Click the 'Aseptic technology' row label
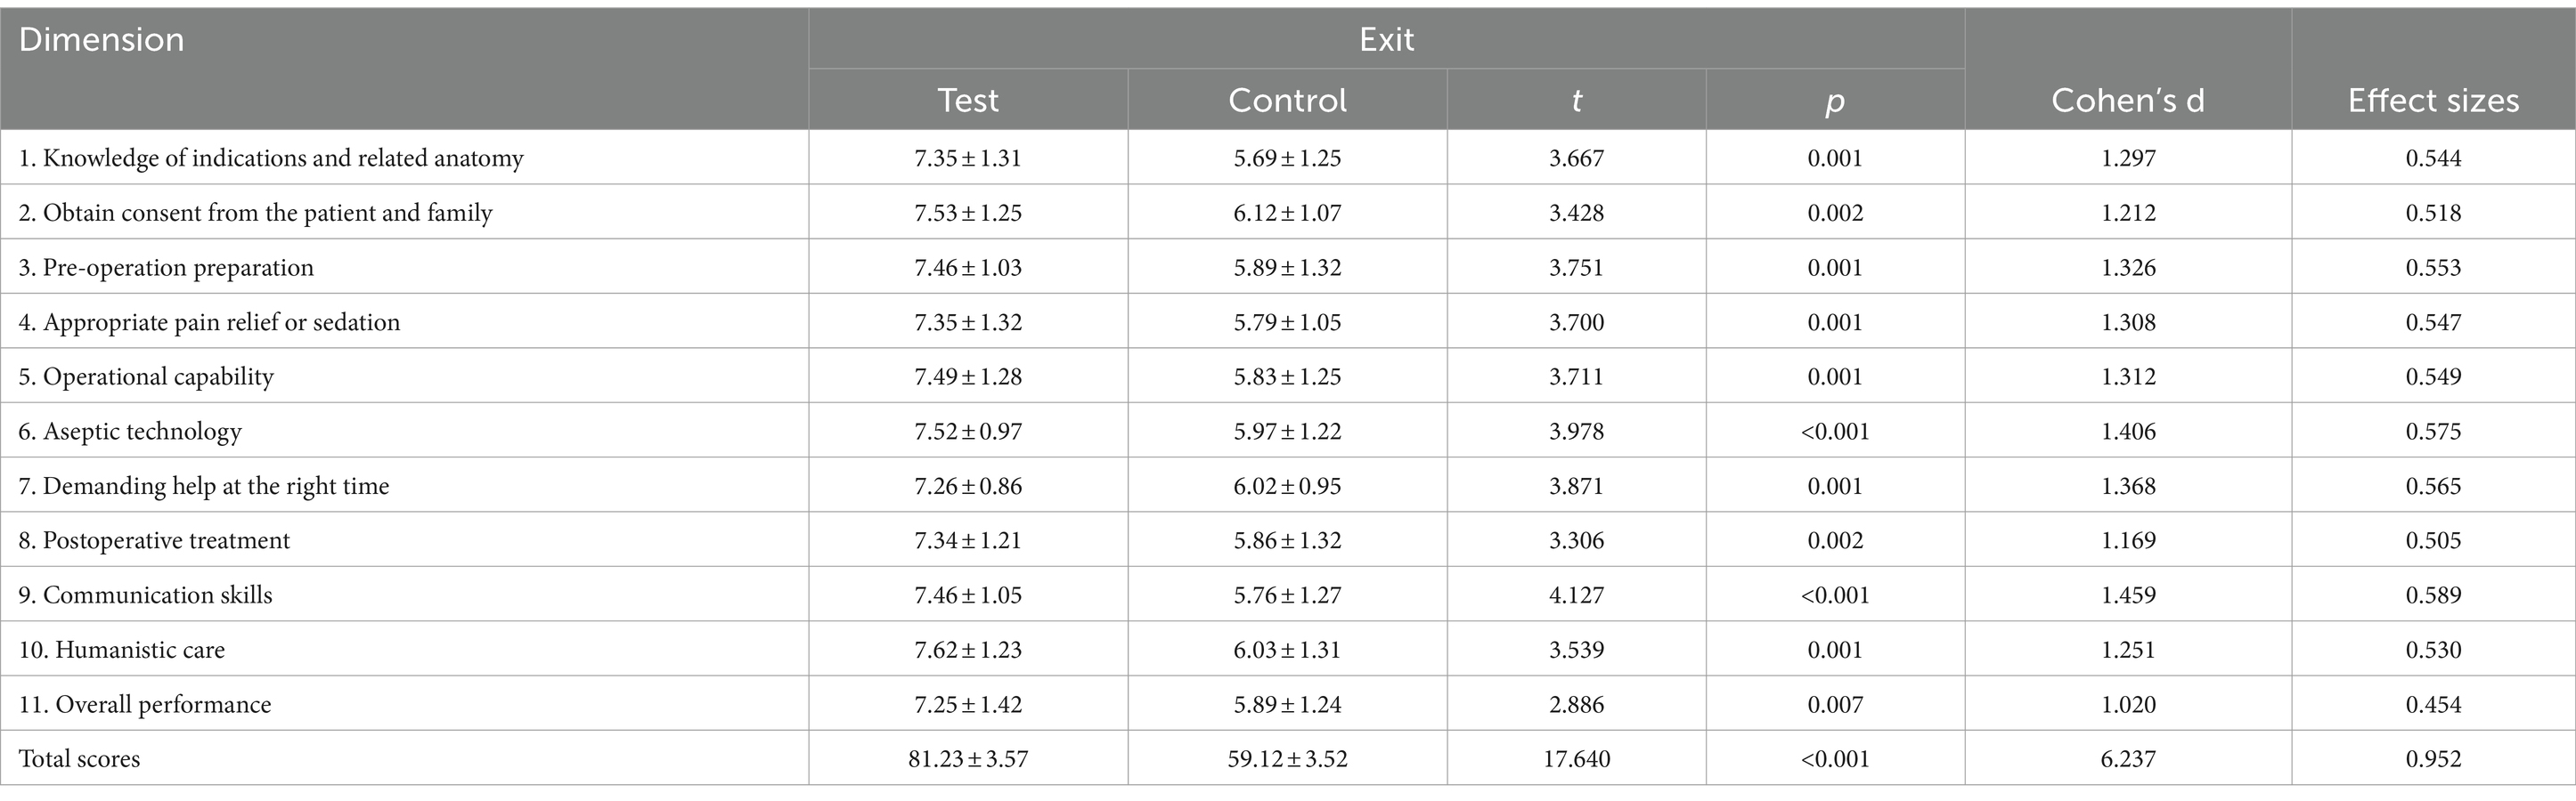 (x=130, y=432)
